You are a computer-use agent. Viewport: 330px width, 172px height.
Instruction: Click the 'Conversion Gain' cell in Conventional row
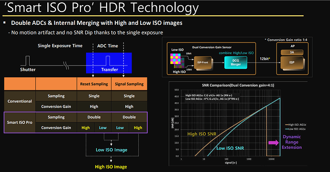coord(56,107)
